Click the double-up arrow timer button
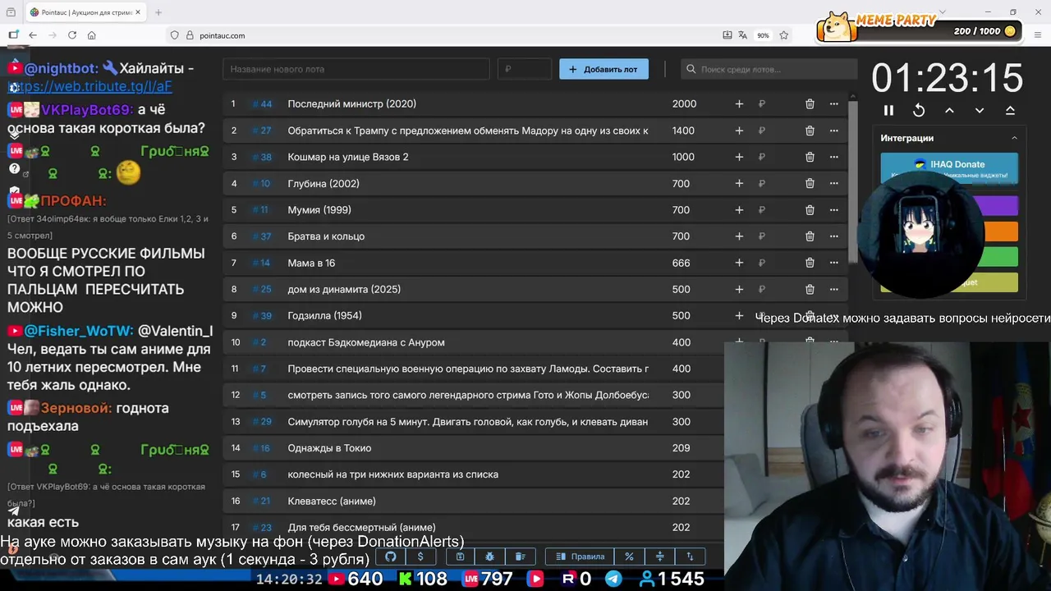1051x591 pixels. pos(1010,110)
